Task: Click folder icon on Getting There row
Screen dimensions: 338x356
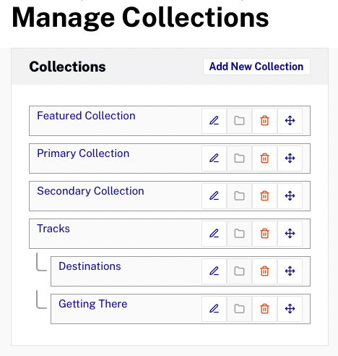Action: pyautogui.click(x=239, y=309)
